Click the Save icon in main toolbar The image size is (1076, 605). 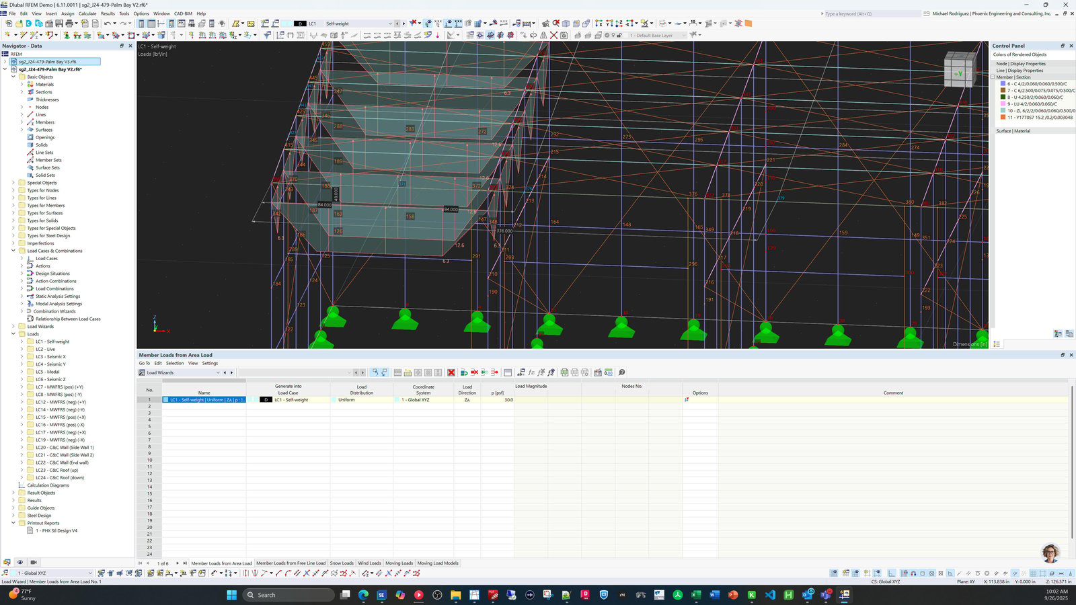[59, 24]
